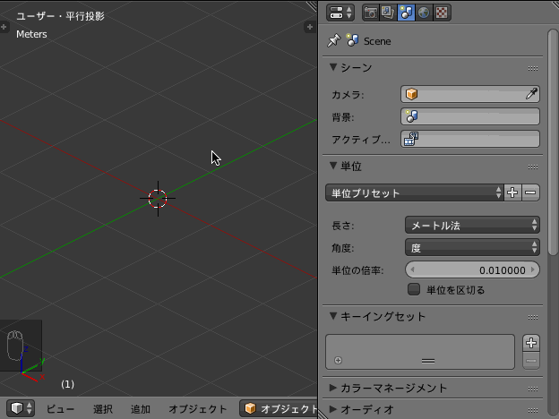
Task: Open the 長さ メートル法 dropdown
Action: (472, 226)
